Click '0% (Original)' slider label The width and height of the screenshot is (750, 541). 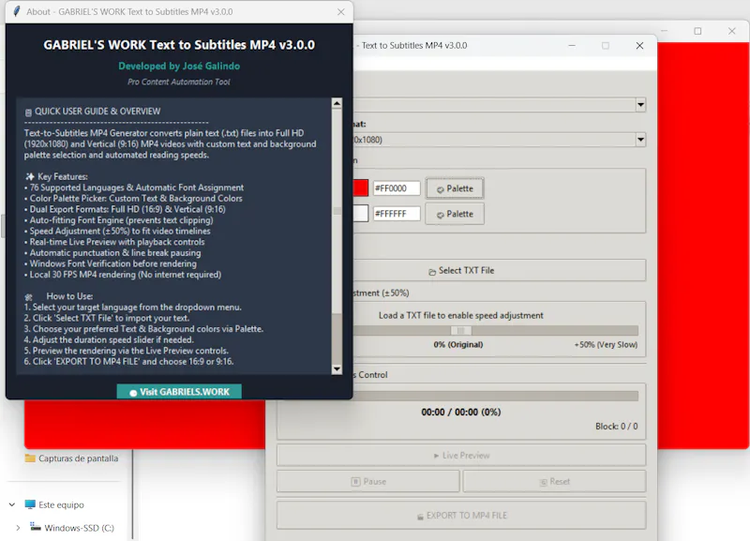[x=458, y=344]
